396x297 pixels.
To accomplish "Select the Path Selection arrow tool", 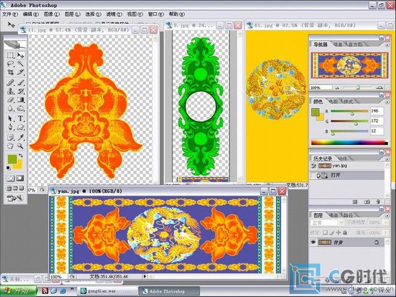I will [10, 118].
